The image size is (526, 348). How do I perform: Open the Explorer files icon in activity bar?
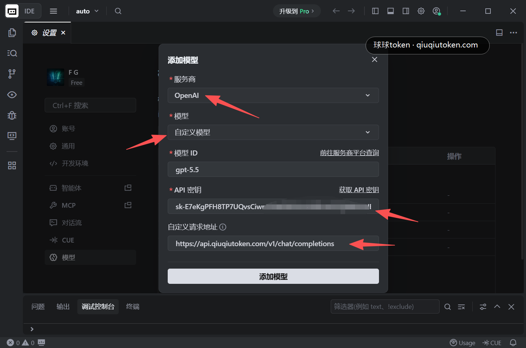point(12,33)
